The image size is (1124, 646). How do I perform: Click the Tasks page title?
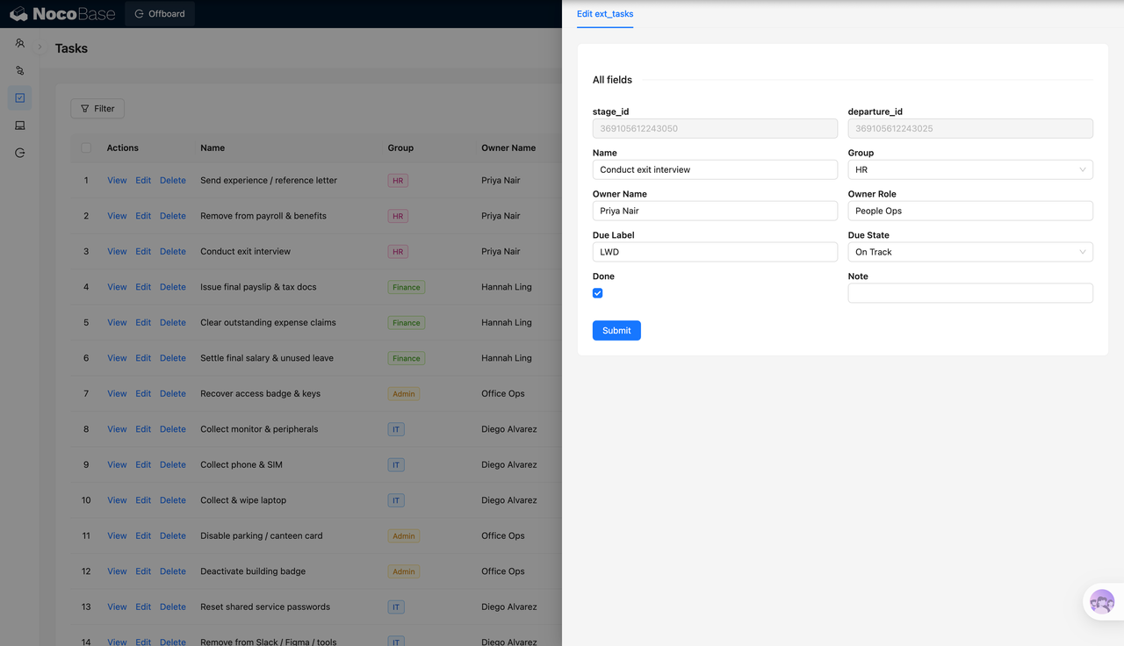tap(71, 48)
